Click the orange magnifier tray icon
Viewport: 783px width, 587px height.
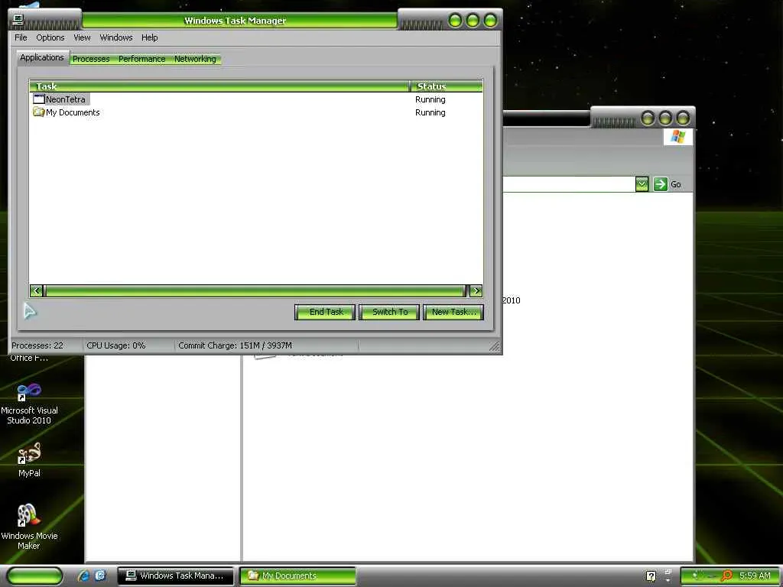[x=726, y=576]
